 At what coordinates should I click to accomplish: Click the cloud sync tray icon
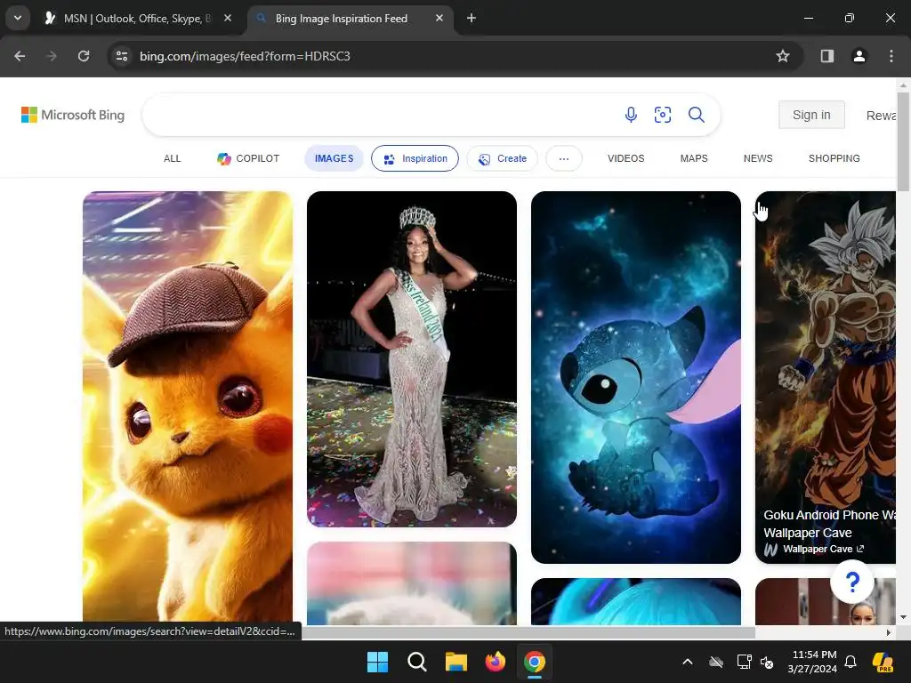tap(716, 662)
